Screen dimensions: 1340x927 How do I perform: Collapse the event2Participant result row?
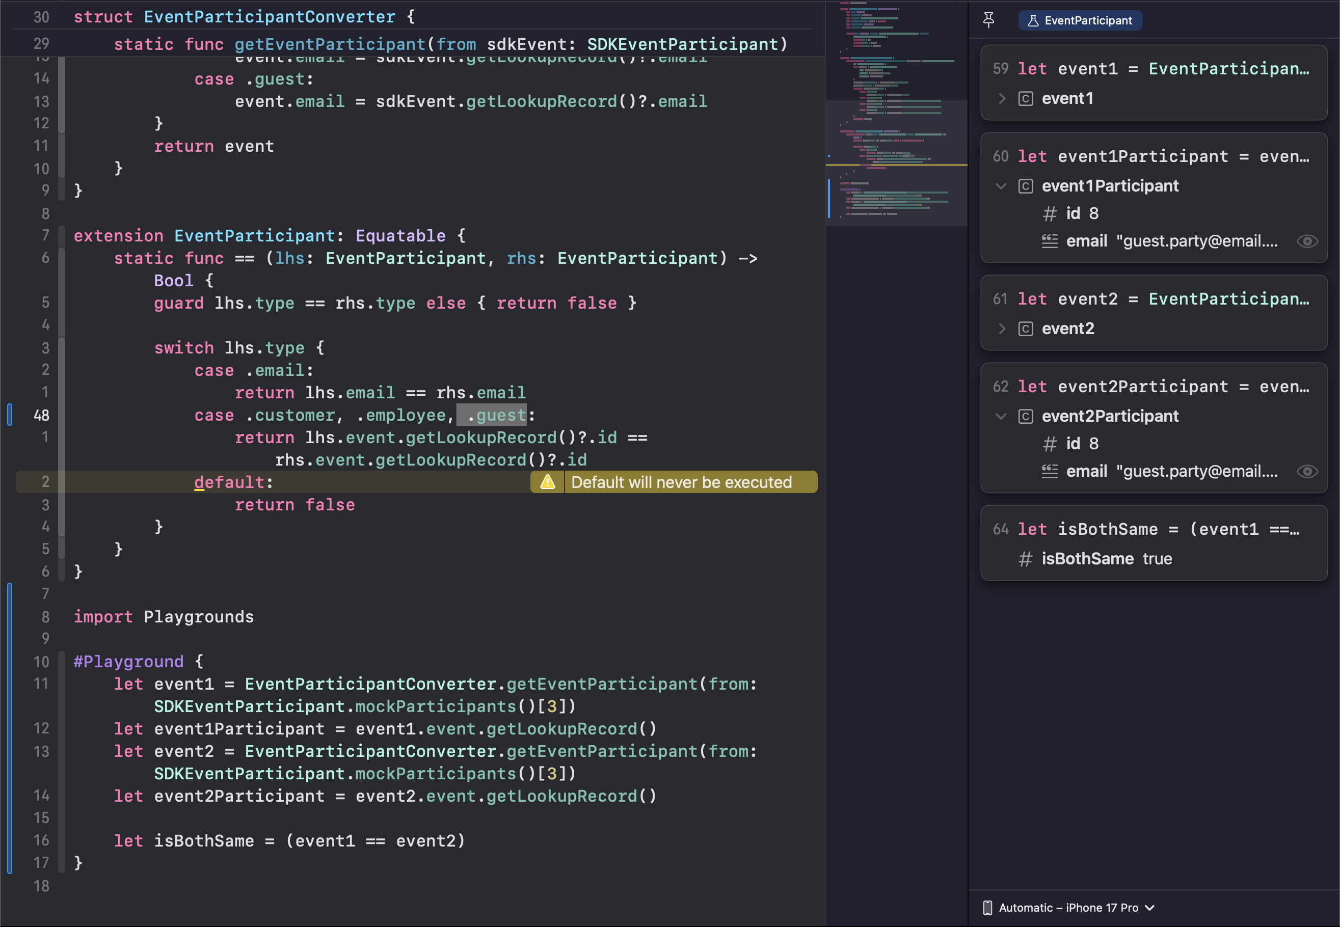point(1001,417)
